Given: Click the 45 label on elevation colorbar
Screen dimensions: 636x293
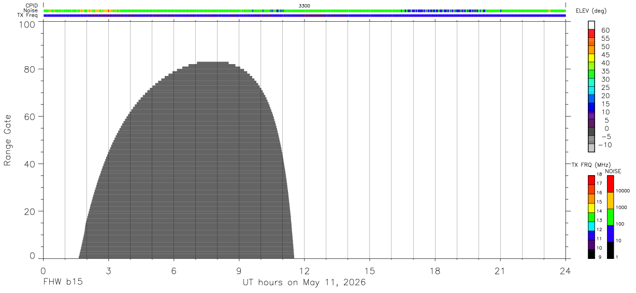Looking at the screenshot, I should 605,55.
